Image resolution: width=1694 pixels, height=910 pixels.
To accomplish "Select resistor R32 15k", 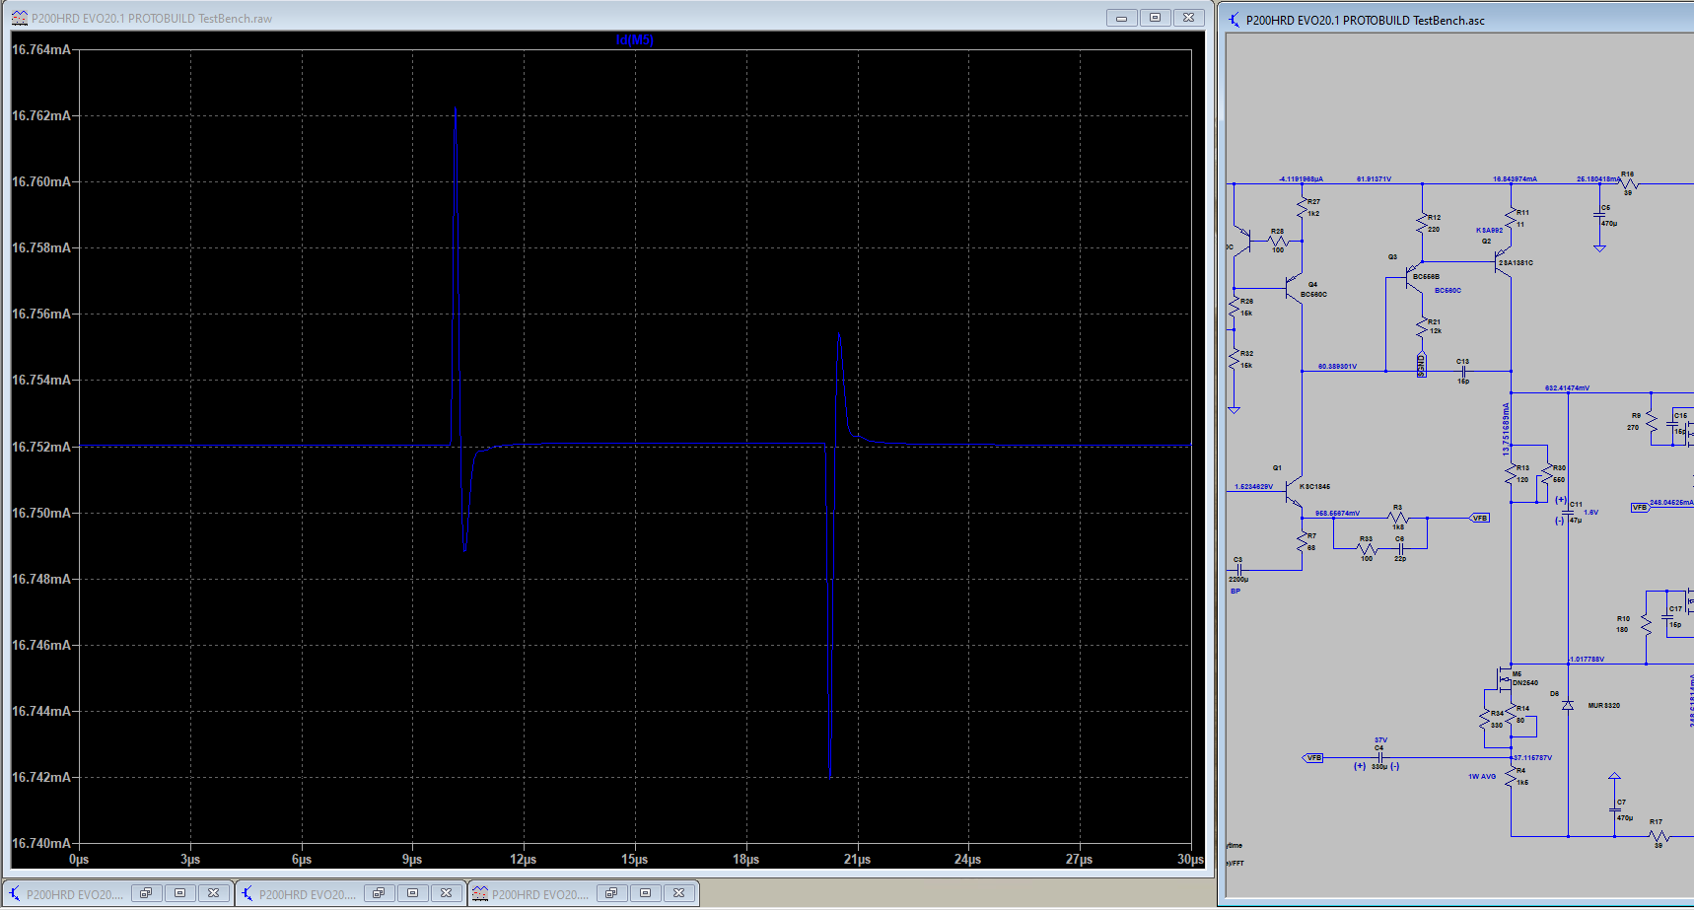I will [x=1234, y=359].
